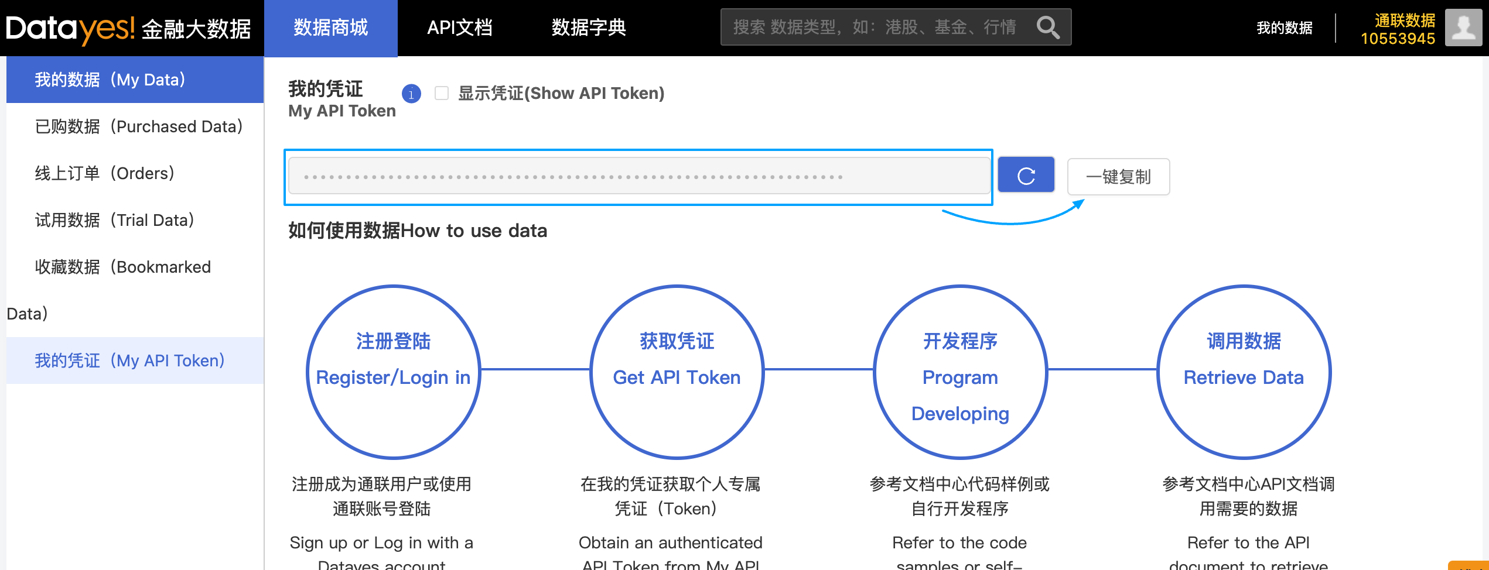Click the 通联数据 10553945 account name
This screenshot has height=570, width=1489.
coord(1398,29)
